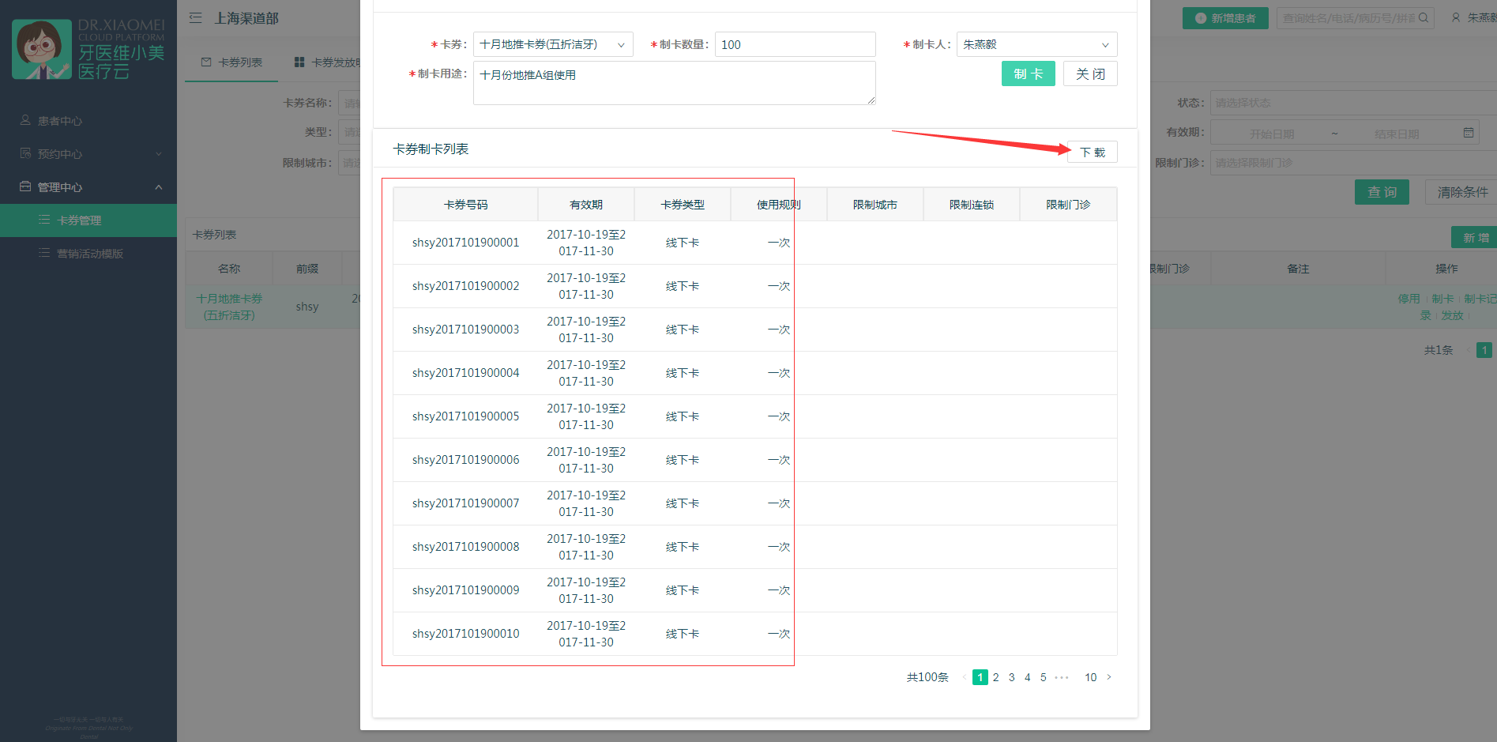Select 营销活动模版 in the sidebar

coord(89,254)
